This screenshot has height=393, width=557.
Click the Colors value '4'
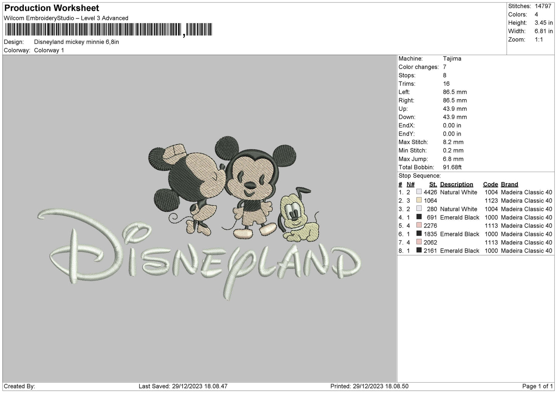[x=536, y=15]
